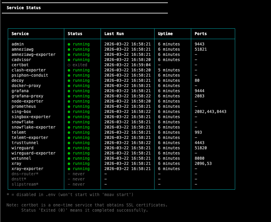
Task: Click the 'never' status for slipstream
Action: point(79,184)
